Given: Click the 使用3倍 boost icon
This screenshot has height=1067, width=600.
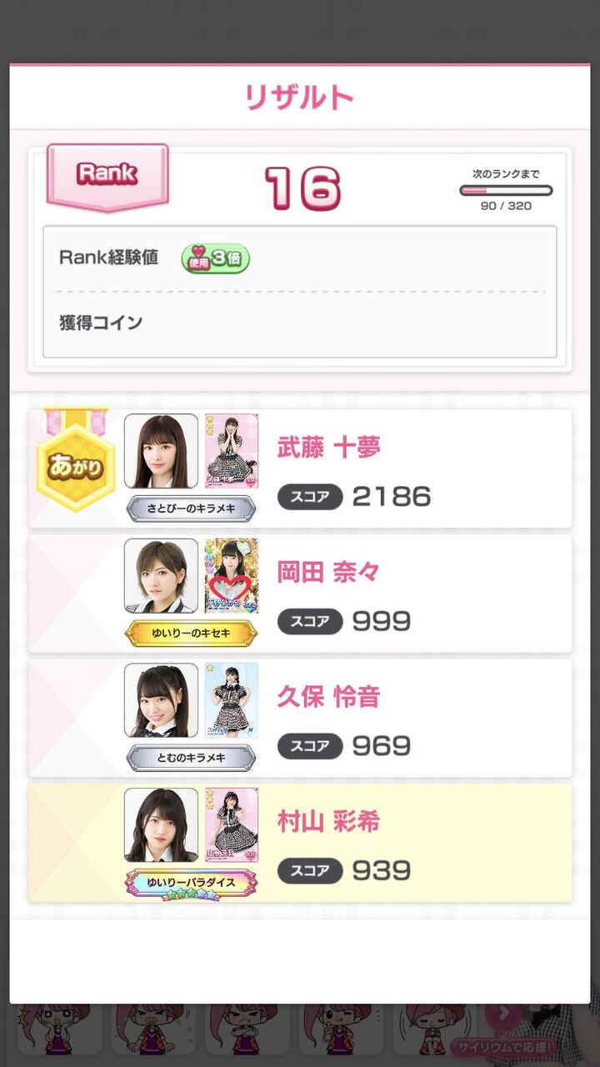Looking at the screenshot, I should click(x=215, y=258).
